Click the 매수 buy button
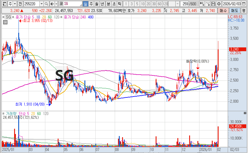The image size is (248, 153). (223, 11)
